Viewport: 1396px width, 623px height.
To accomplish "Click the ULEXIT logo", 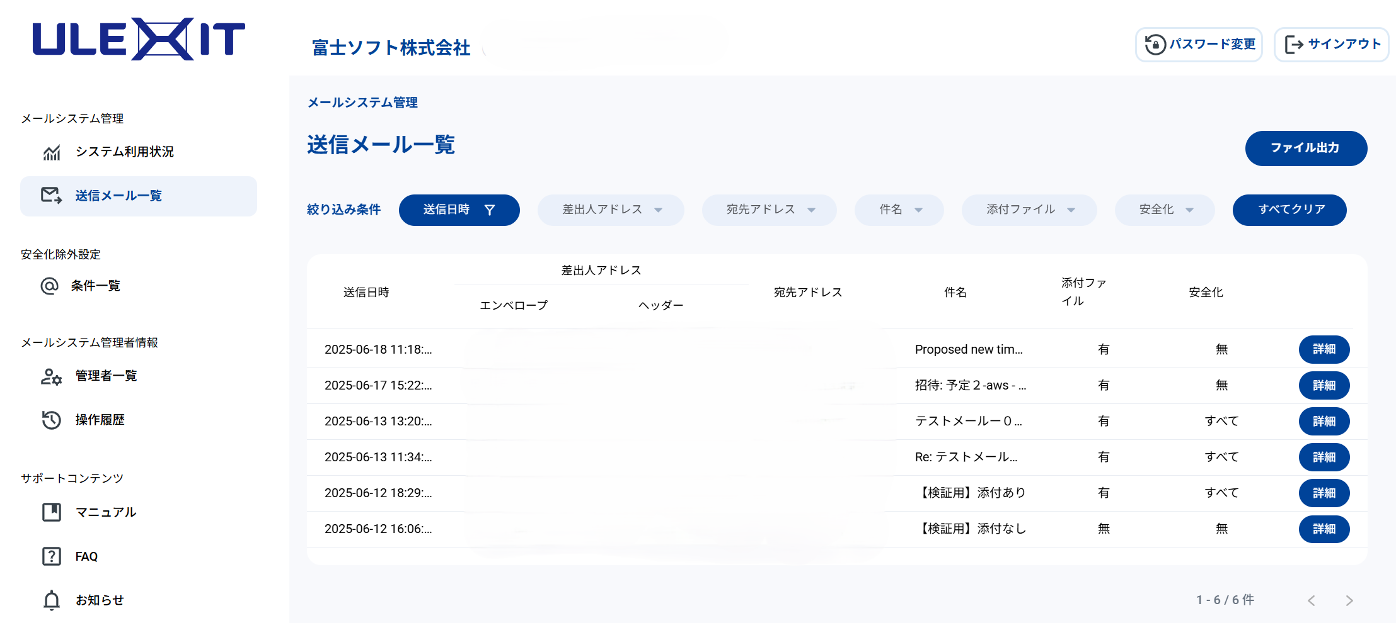I will pos(139,39).
